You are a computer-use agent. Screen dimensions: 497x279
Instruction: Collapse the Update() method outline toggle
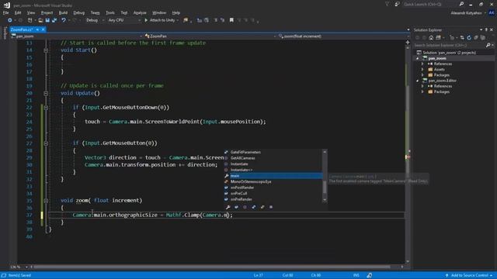[46, 93]
